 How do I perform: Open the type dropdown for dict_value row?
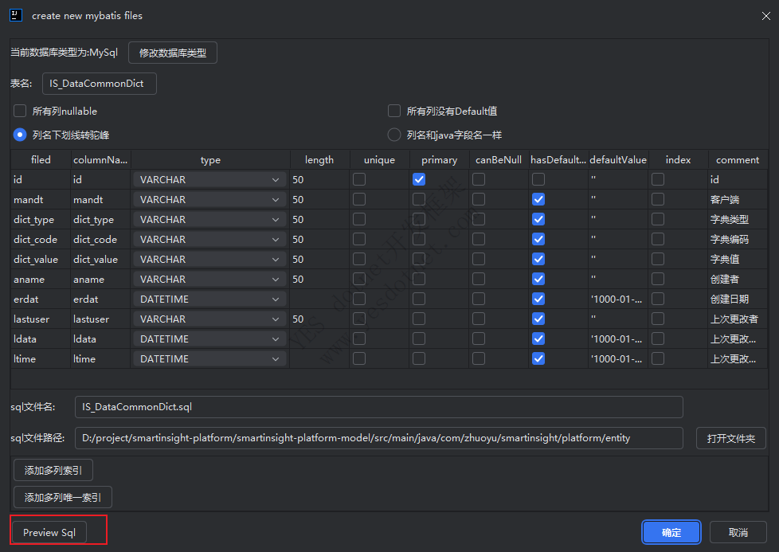click(x=209, y=259)
